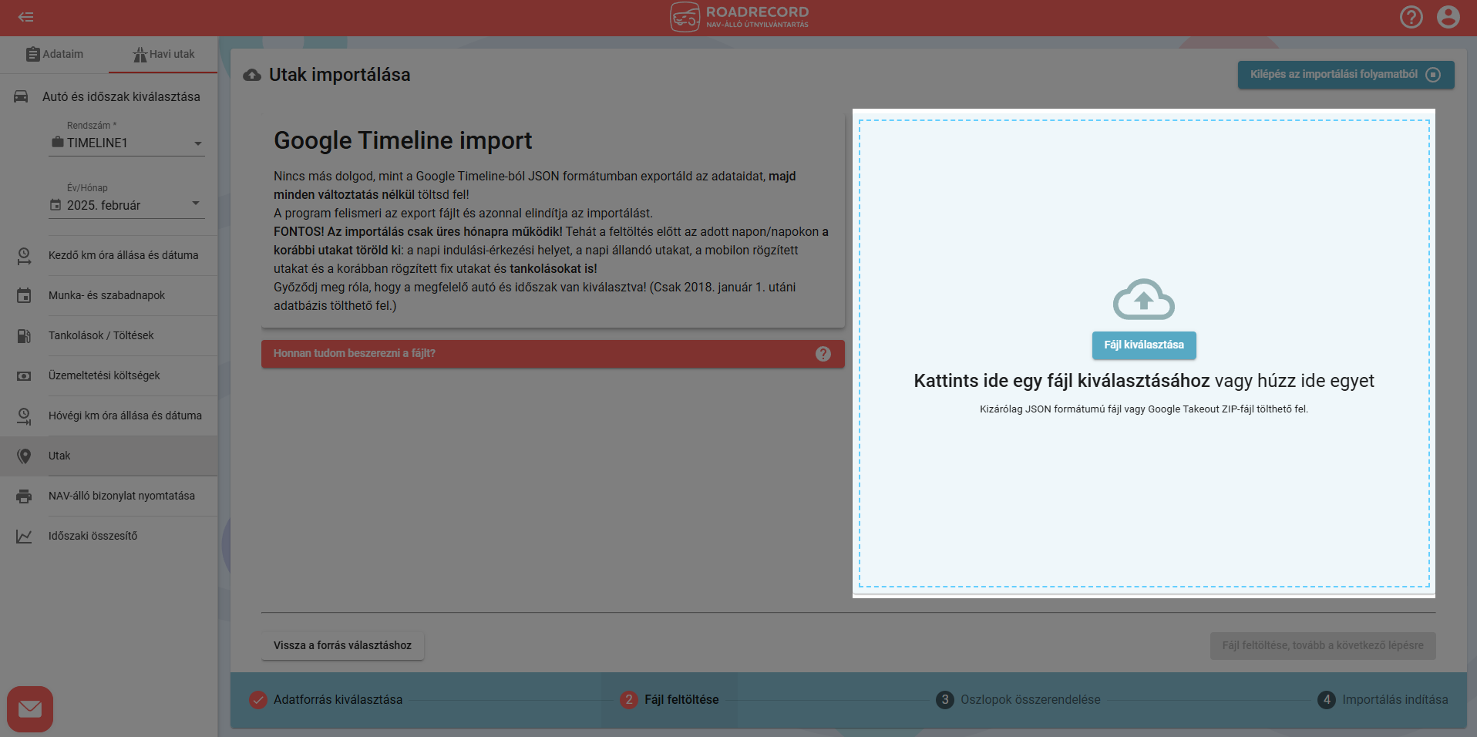1477x737 pixels.
Task: Open the red mail contact icon
Action: (x=30, y=709)
